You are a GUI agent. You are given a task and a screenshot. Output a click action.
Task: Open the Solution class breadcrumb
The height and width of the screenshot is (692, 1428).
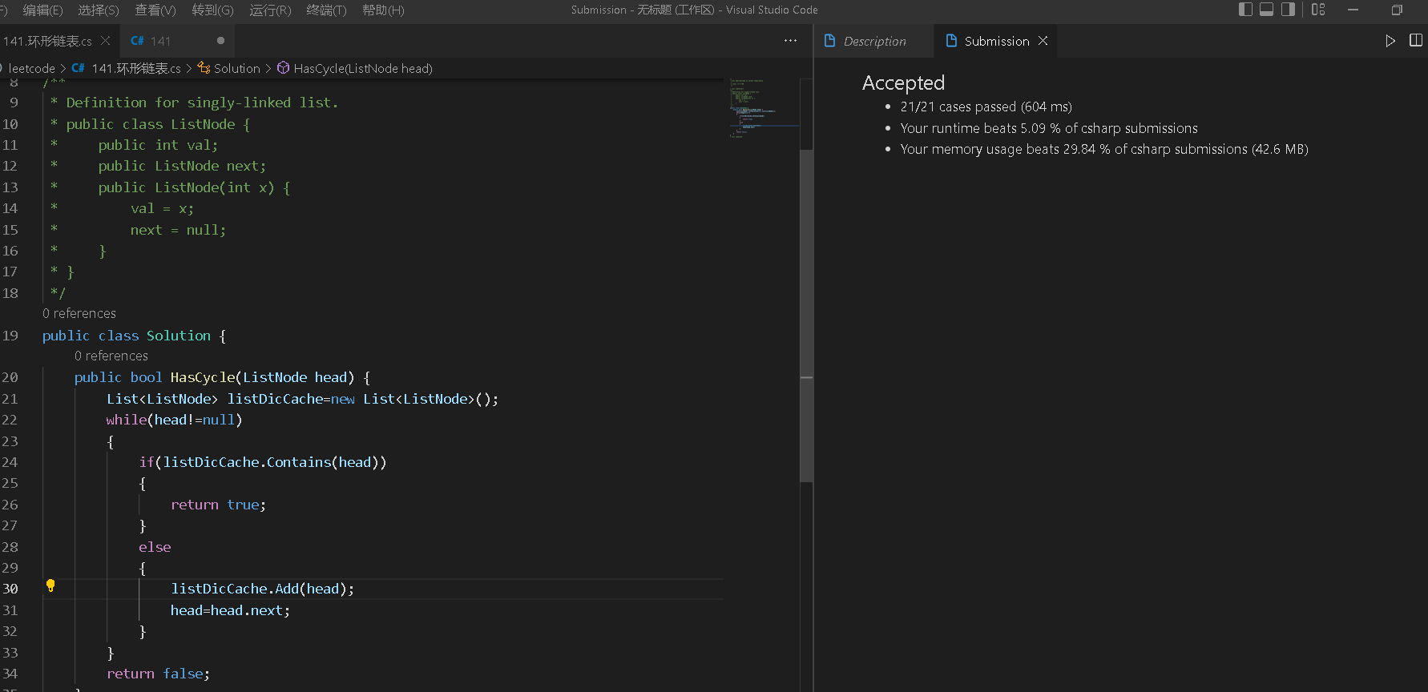point(237,69)
